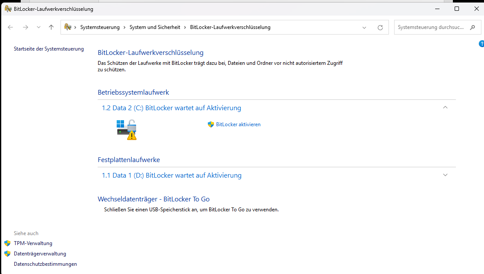Minimize the BitLocker window
484x274 pixels.
coord(437,9)
